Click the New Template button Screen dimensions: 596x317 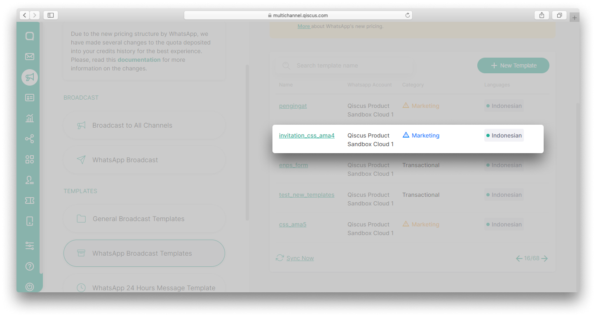pyautogui.click(x=513, y=65)
